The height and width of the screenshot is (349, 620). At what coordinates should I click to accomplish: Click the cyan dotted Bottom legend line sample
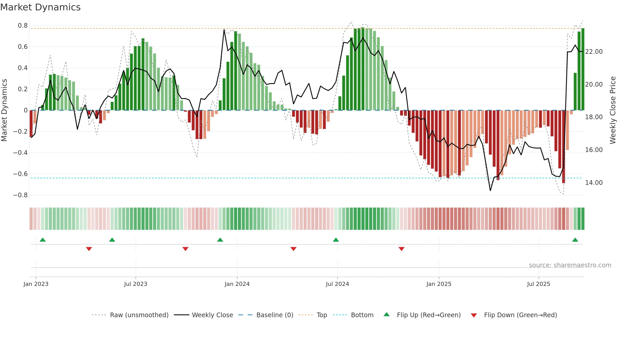pyautogui.click(x=340, y=315)
